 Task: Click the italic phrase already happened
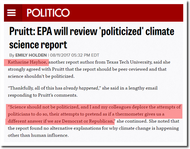click(80, 88)
